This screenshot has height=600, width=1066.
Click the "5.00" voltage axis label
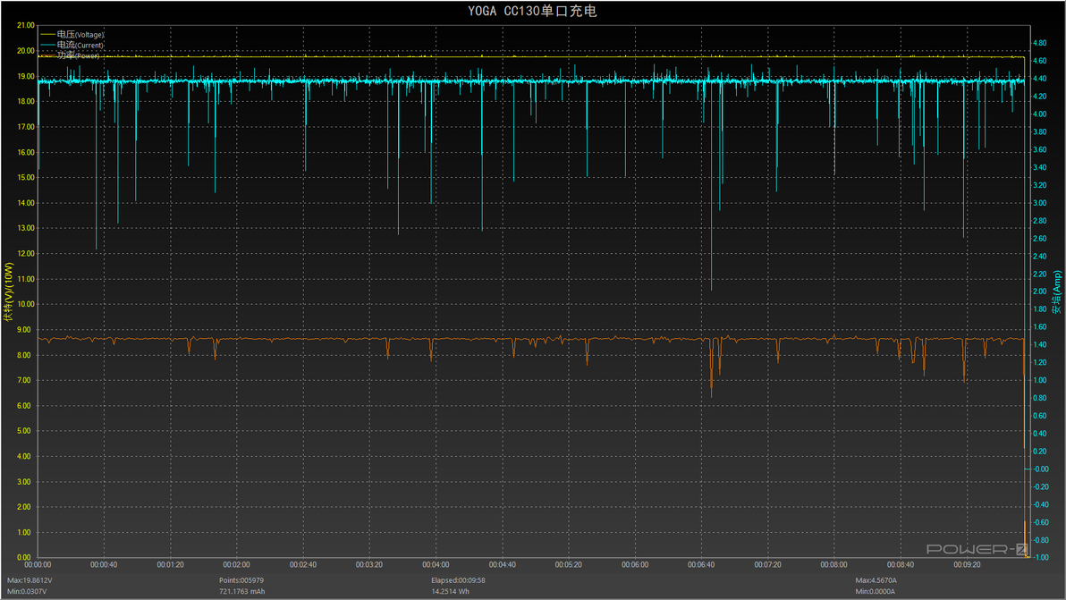click(x=24, y=431)
